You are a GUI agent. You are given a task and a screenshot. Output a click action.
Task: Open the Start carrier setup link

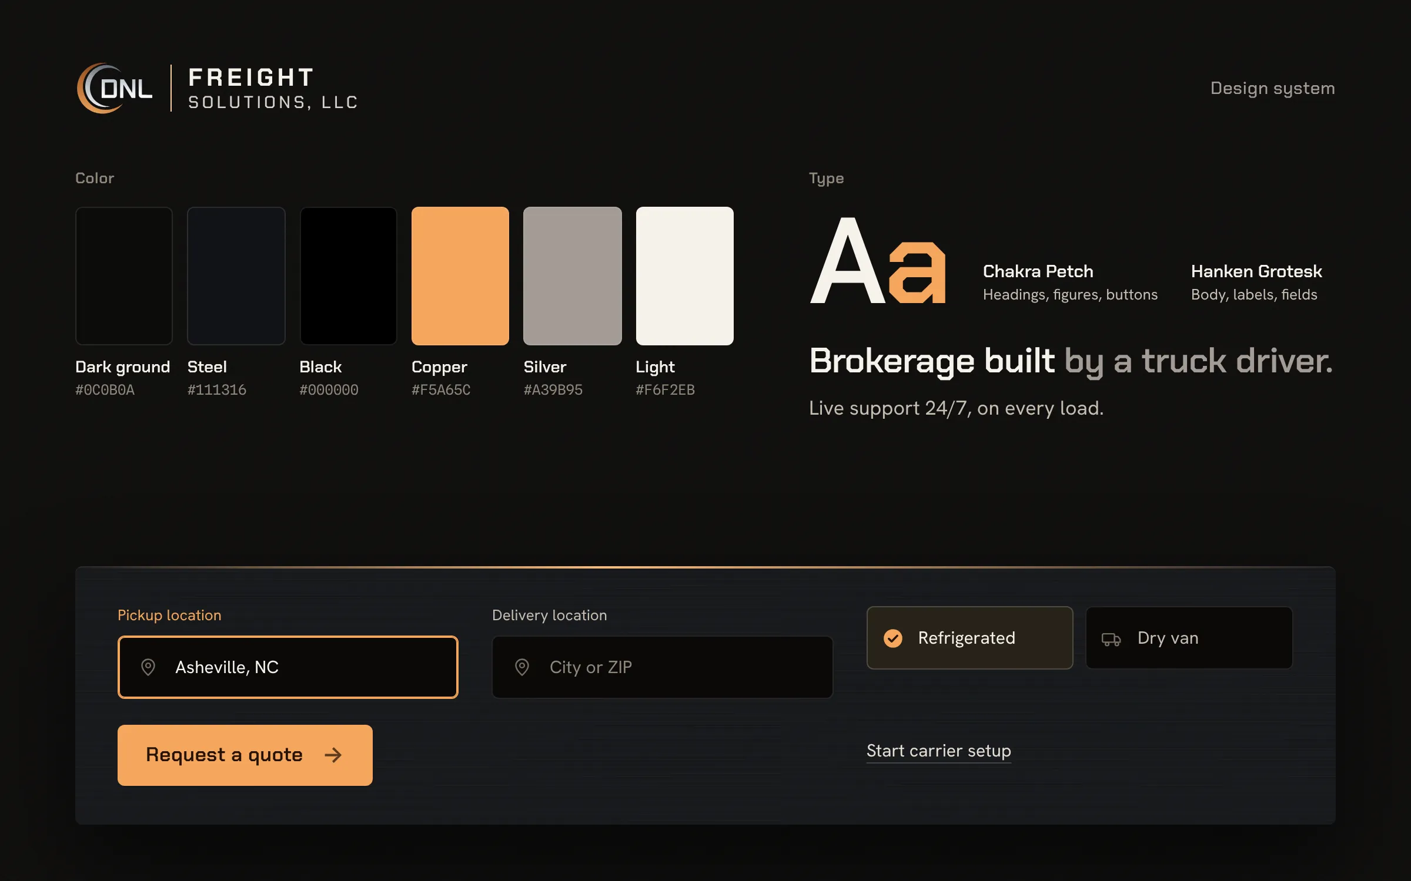pyautogui.click(x=939, y=751)
